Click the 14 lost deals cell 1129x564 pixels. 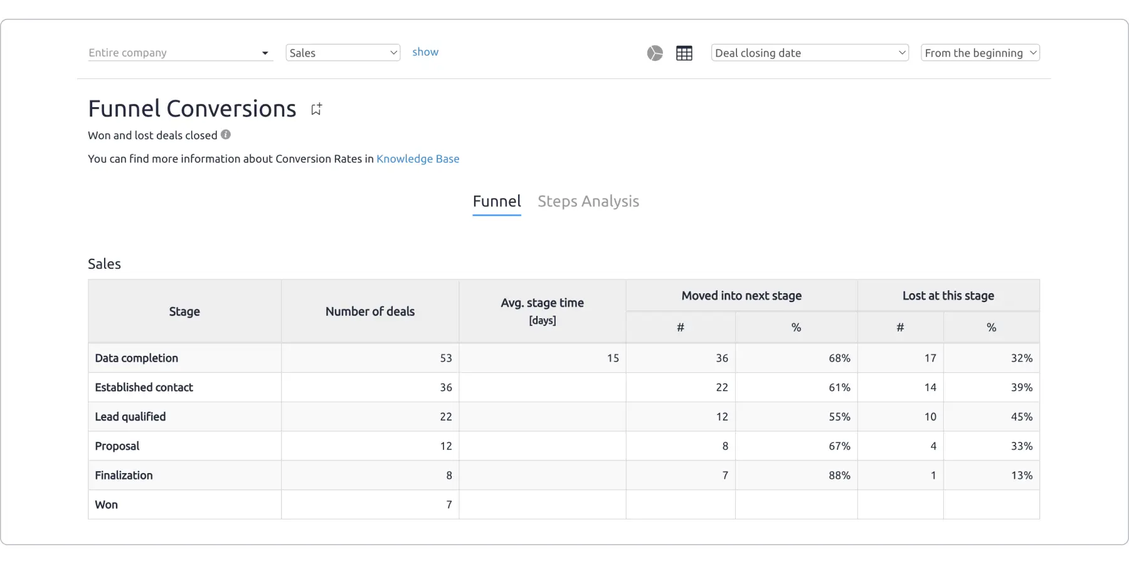click(x=900, y=387)
